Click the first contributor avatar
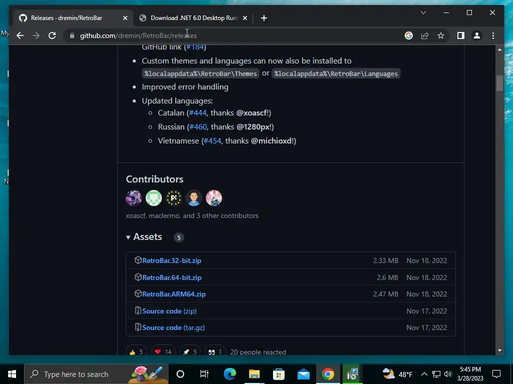This screenshot has height=384, width=513. coord(134,198)
